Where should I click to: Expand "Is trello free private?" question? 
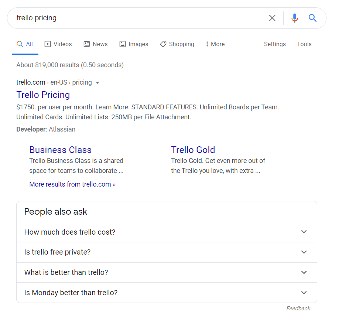(167, 252)
